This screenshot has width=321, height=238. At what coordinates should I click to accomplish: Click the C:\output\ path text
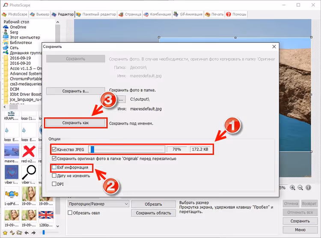pyautogui.click(x=140, y=99)
